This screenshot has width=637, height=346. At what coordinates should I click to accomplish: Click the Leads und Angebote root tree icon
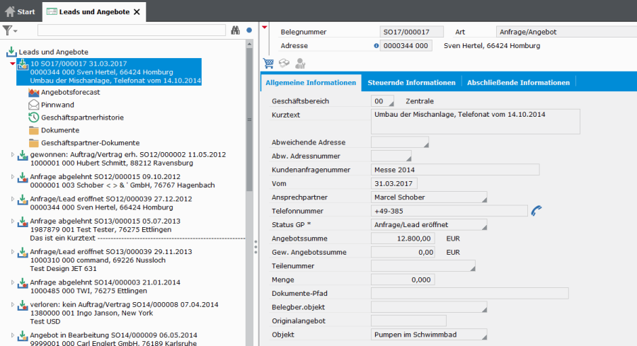click(x=11, y=52)
